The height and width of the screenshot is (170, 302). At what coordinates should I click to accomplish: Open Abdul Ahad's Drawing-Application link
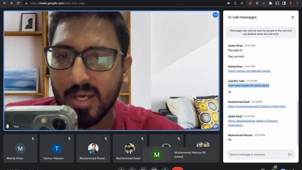[x=253, y=123]
